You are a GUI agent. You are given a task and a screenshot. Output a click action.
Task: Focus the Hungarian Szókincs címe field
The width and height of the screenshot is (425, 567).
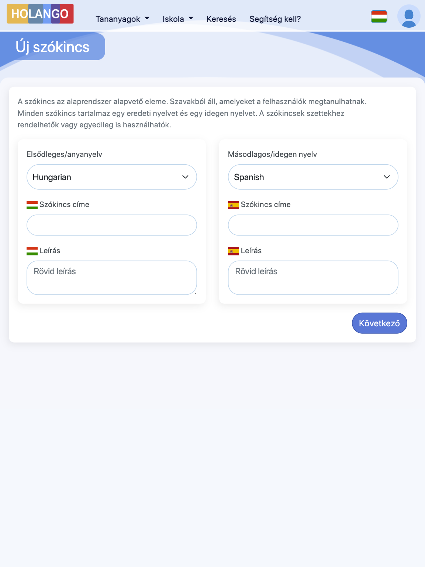tap(111, 225)
